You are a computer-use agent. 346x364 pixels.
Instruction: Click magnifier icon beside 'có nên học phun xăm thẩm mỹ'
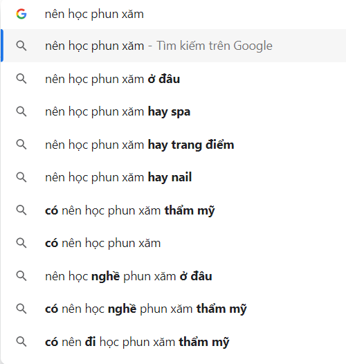tap(21, 210)
